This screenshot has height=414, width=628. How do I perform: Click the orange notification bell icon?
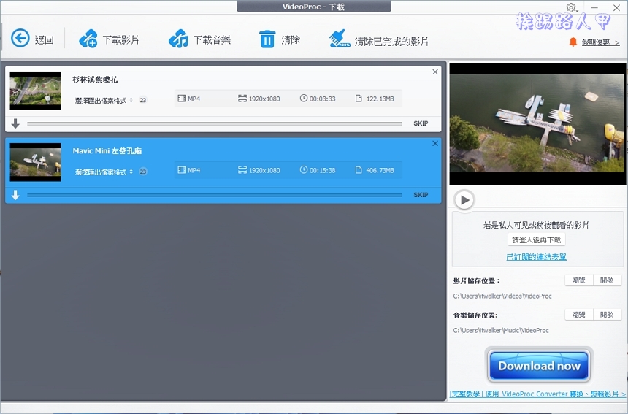(573, 42)
